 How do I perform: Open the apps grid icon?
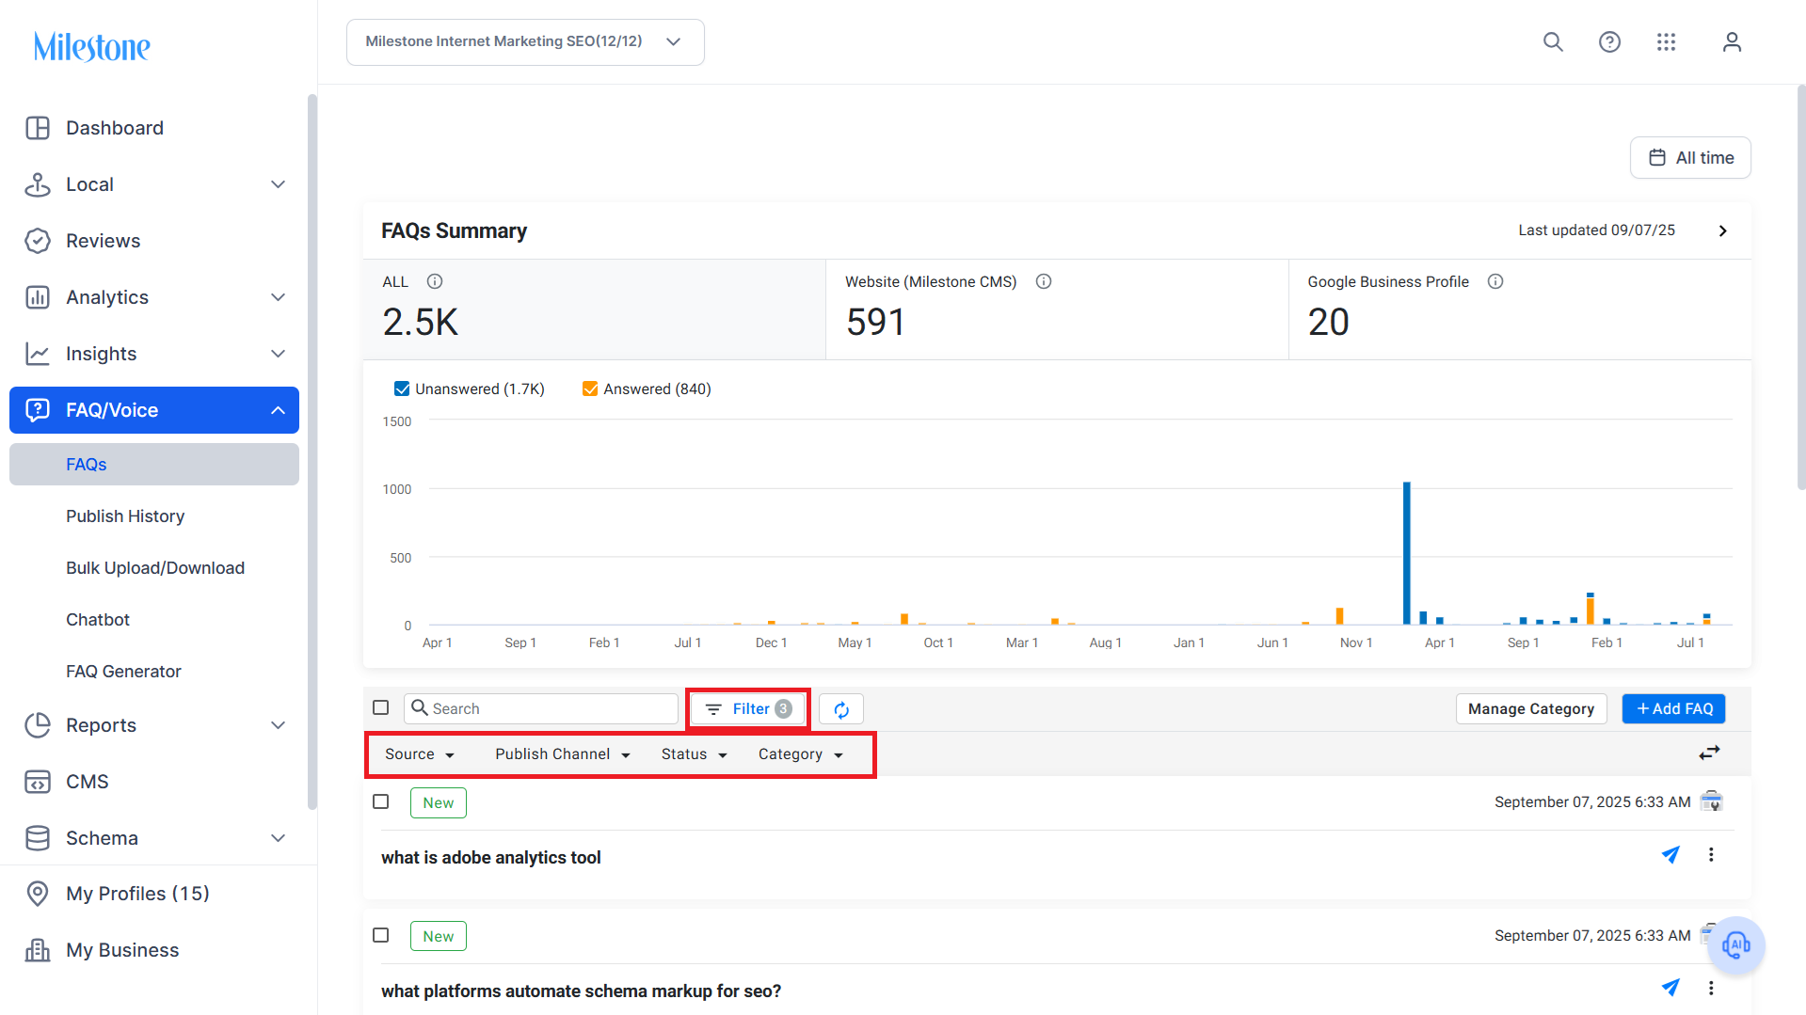pos(1666,42)
